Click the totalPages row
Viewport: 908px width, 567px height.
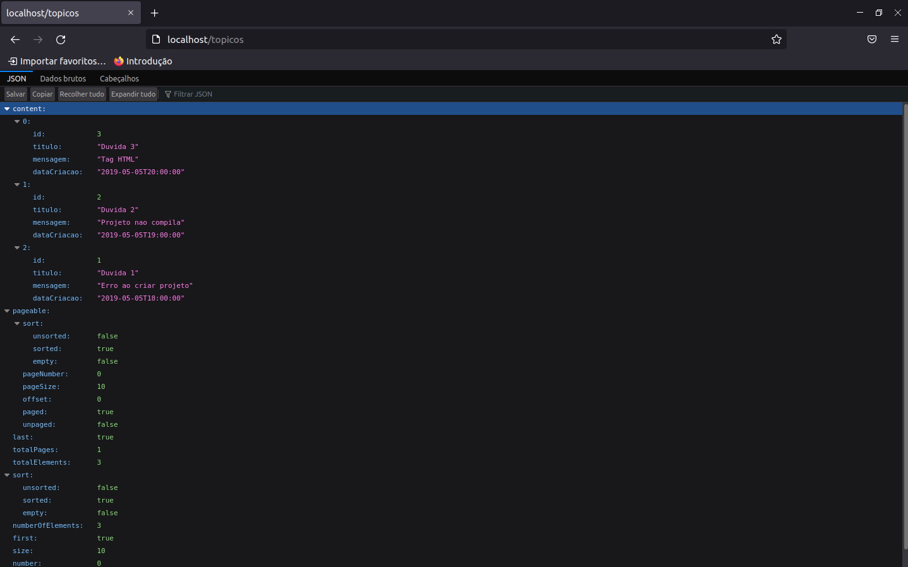(x=451, y=450)
